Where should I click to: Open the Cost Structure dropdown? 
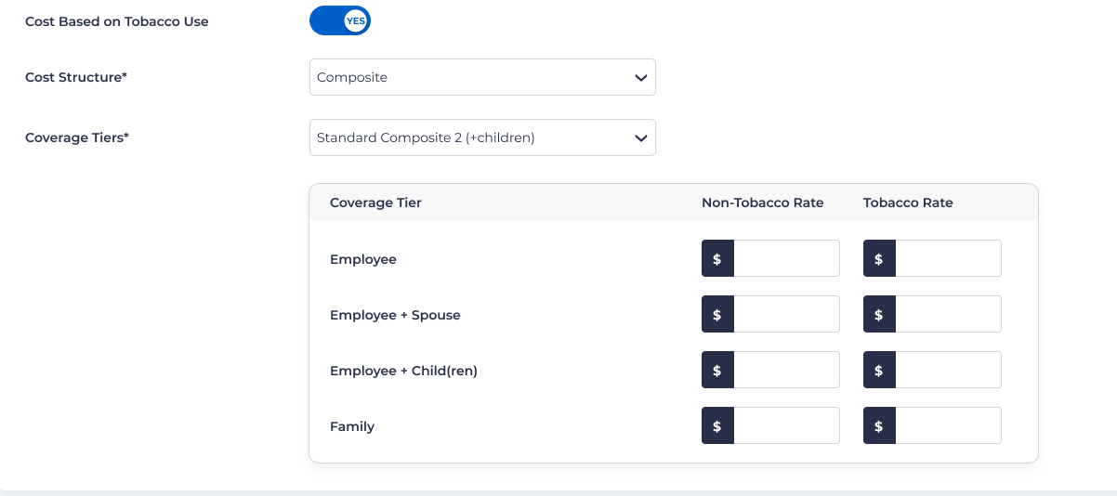coord(482,78)
